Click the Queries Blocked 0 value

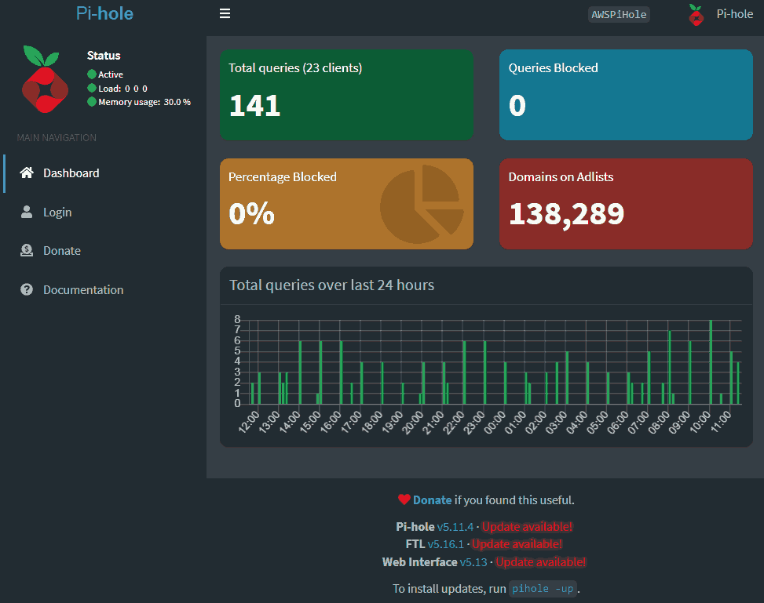point(517,105)
